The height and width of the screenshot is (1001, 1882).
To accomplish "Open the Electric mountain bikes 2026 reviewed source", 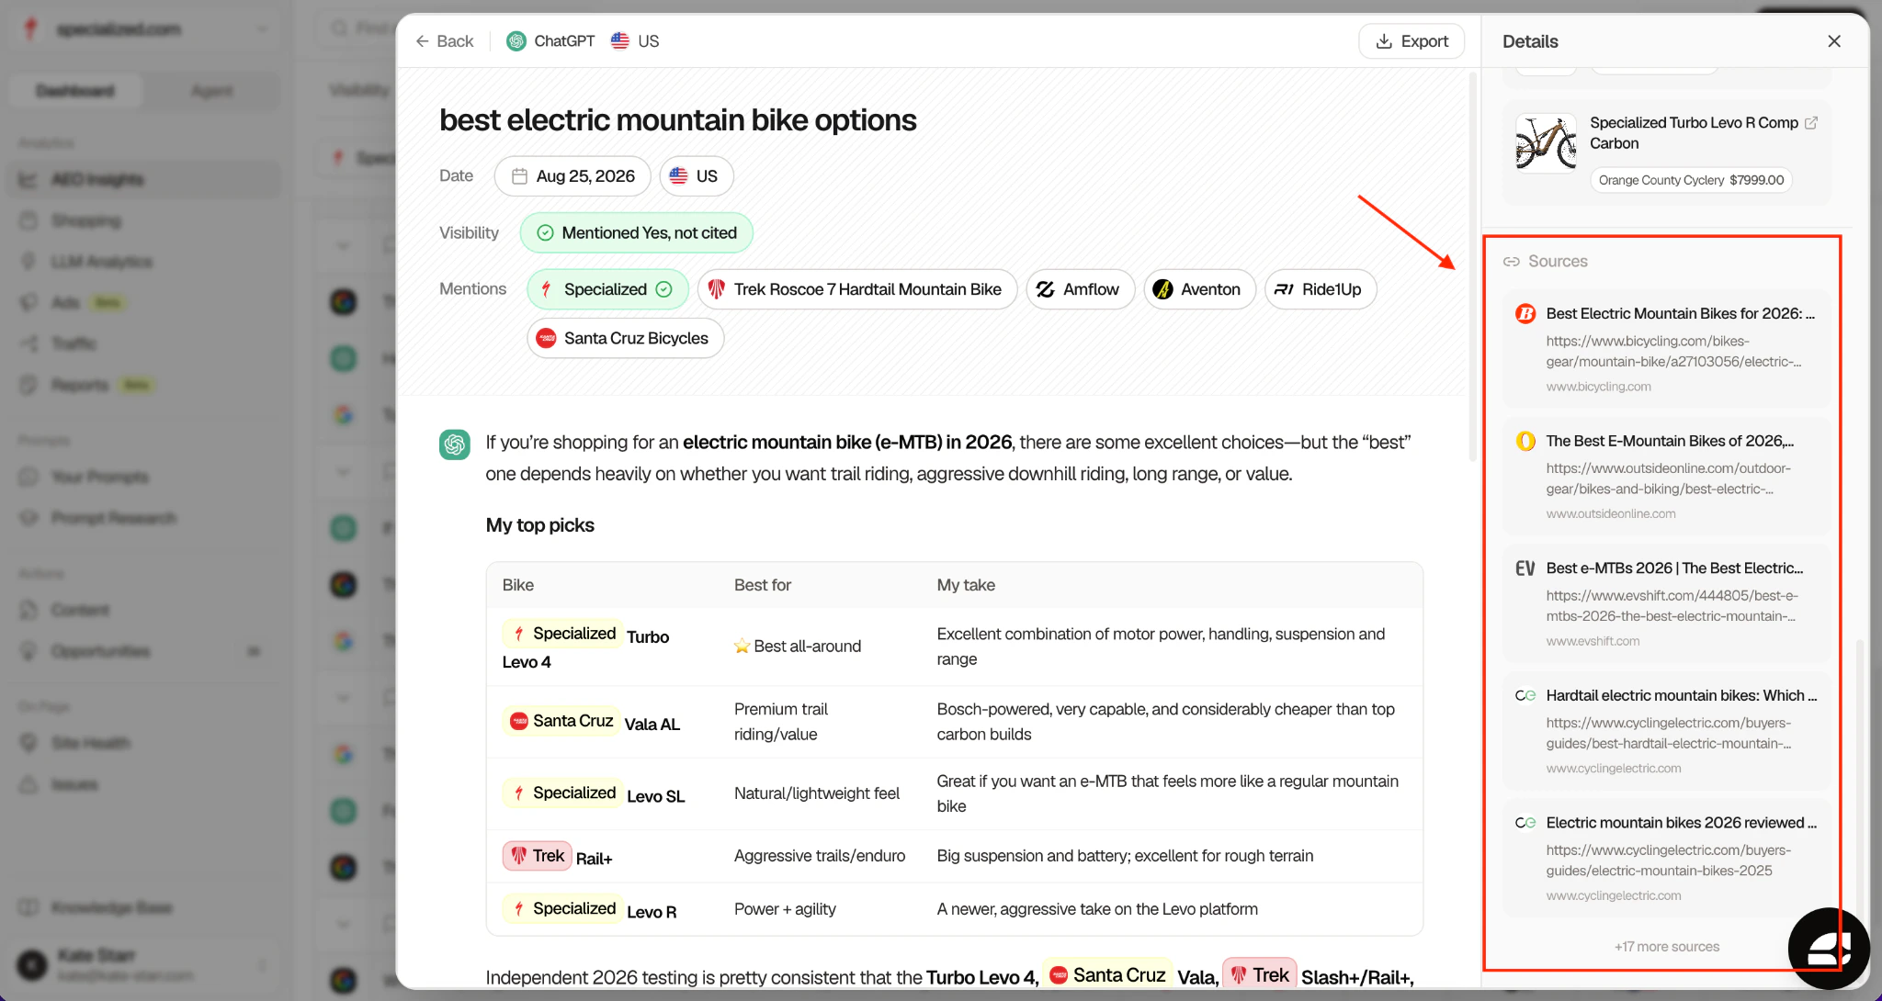I will click(x=1666, y=858).
